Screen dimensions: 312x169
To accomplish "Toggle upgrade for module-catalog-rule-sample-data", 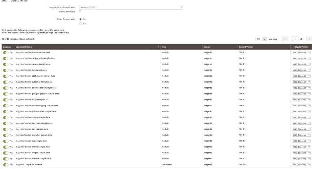I will click(x=6, y=59).
